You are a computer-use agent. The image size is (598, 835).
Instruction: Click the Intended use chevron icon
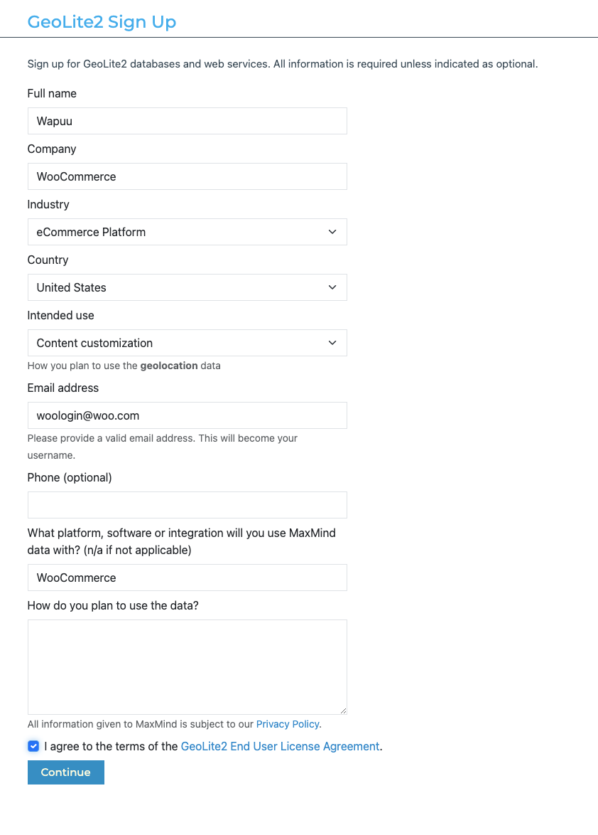click(332, 343)
